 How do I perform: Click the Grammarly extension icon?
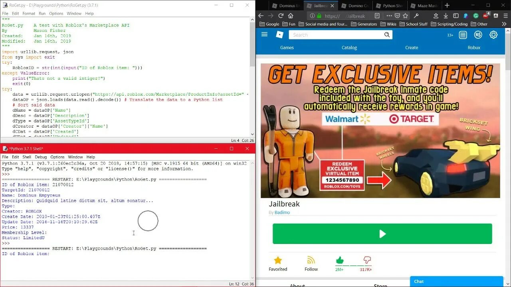click(x=476, y=16)
